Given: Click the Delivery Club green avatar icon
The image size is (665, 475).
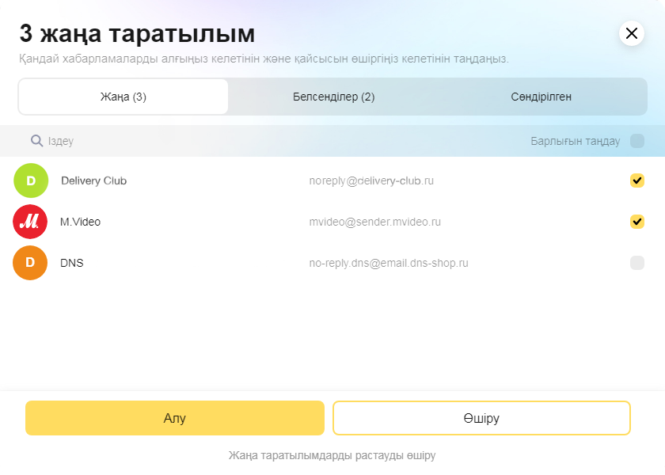Looking at the screenshot, I should [x=31, y=180].
